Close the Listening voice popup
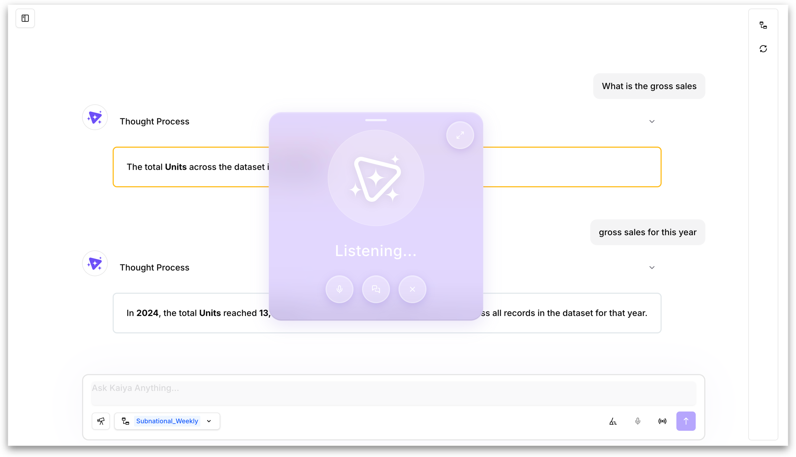This screenshot has height=457, width=796. pyautogui.click(x=412, y=289)
